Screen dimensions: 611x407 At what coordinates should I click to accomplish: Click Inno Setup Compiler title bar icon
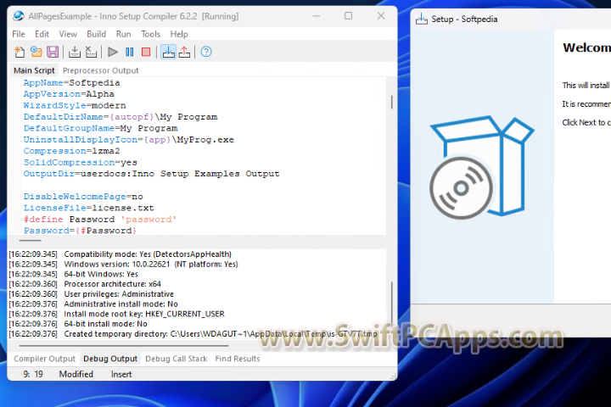[19, 16]
